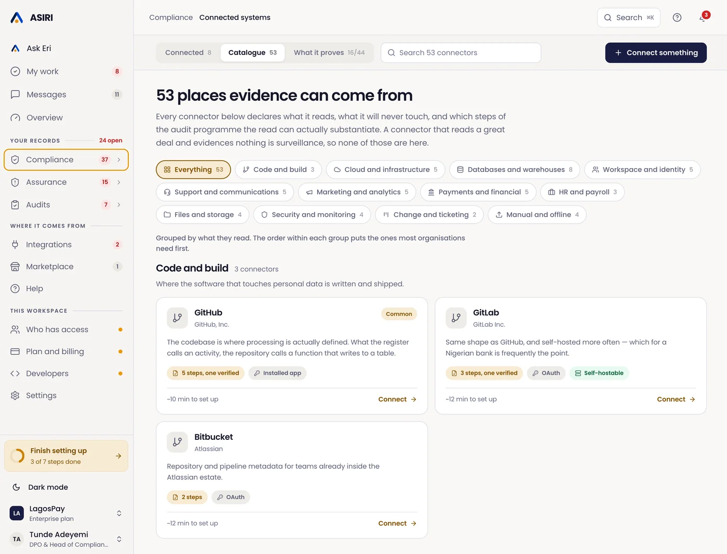Expand Audits chevron in sidebar
Viewport: 727px width, 554px height.
(119, 205)
